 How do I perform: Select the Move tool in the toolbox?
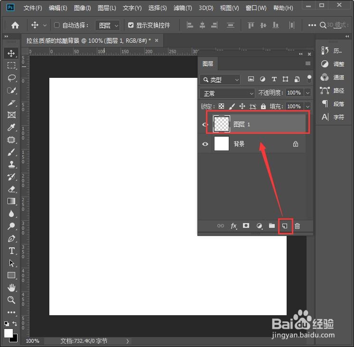(x=11, y=53)
